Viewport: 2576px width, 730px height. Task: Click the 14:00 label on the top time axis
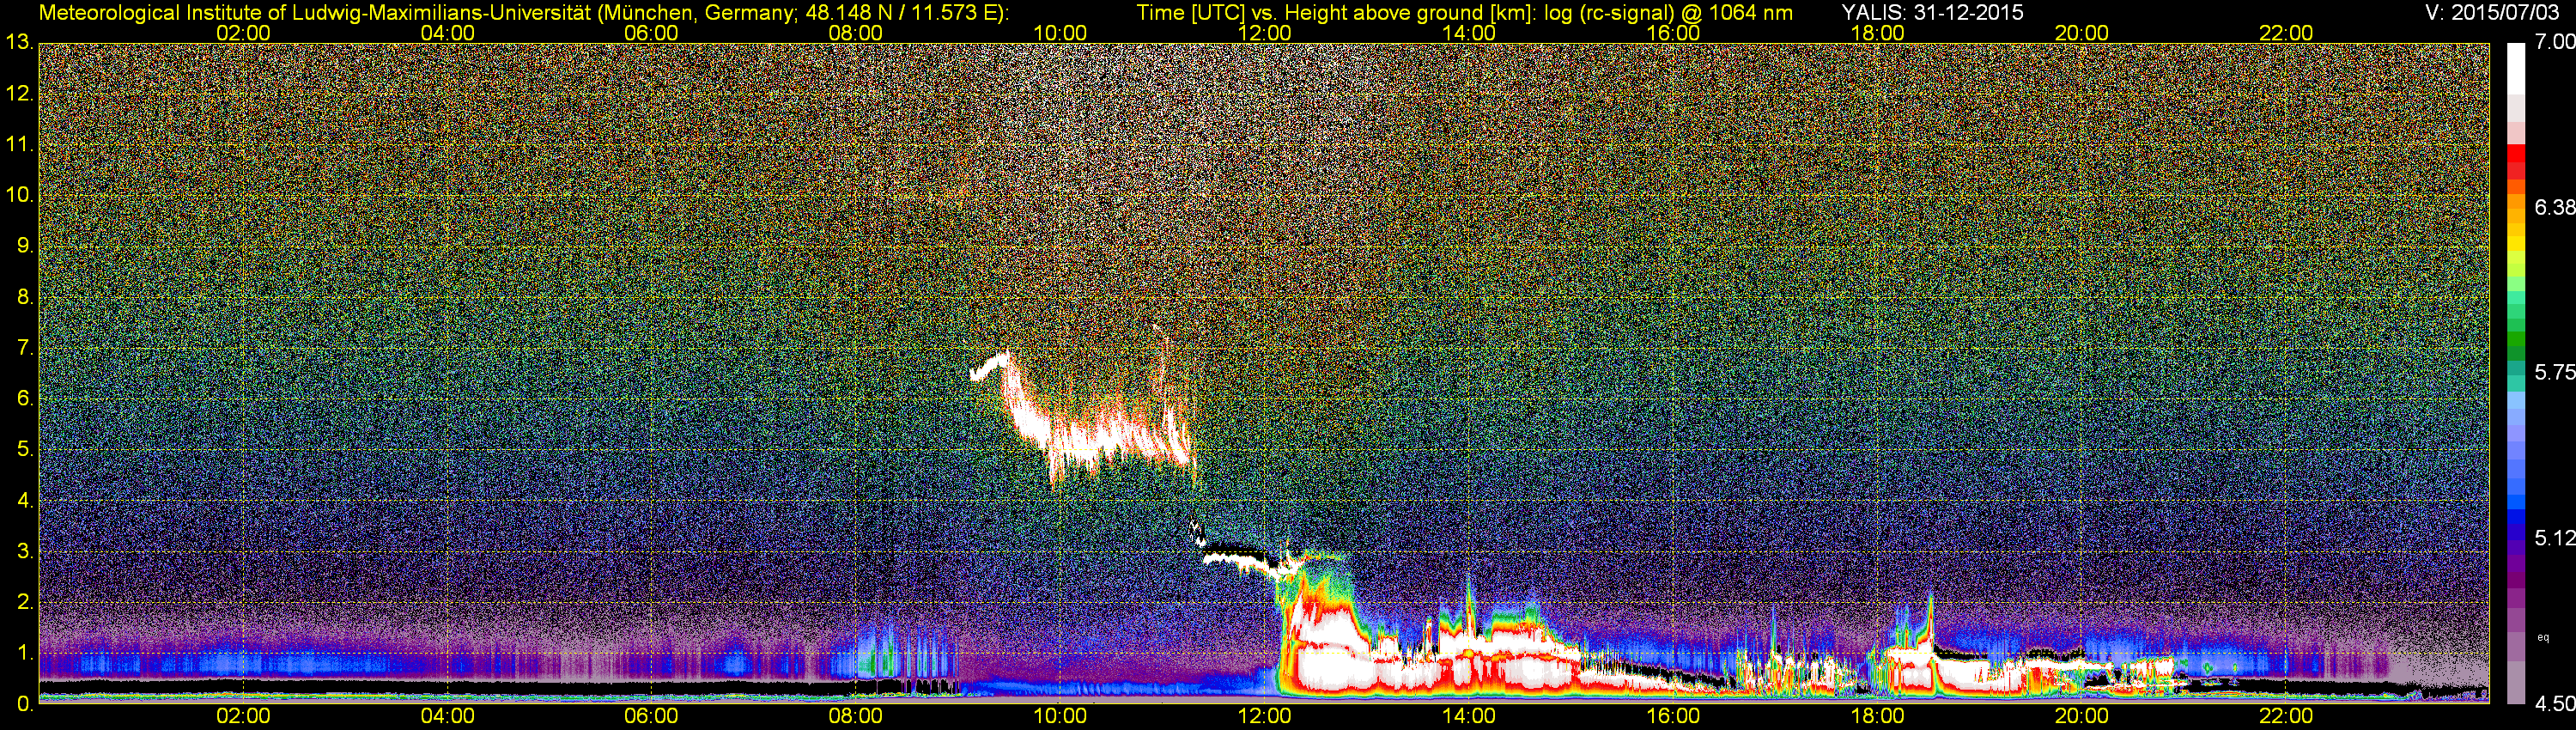1469,33
